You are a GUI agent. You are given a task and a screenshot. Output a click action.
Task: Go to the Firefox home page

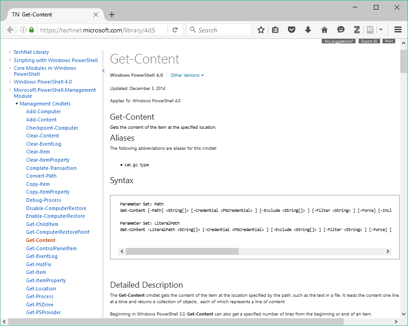(x=324, y=30)
